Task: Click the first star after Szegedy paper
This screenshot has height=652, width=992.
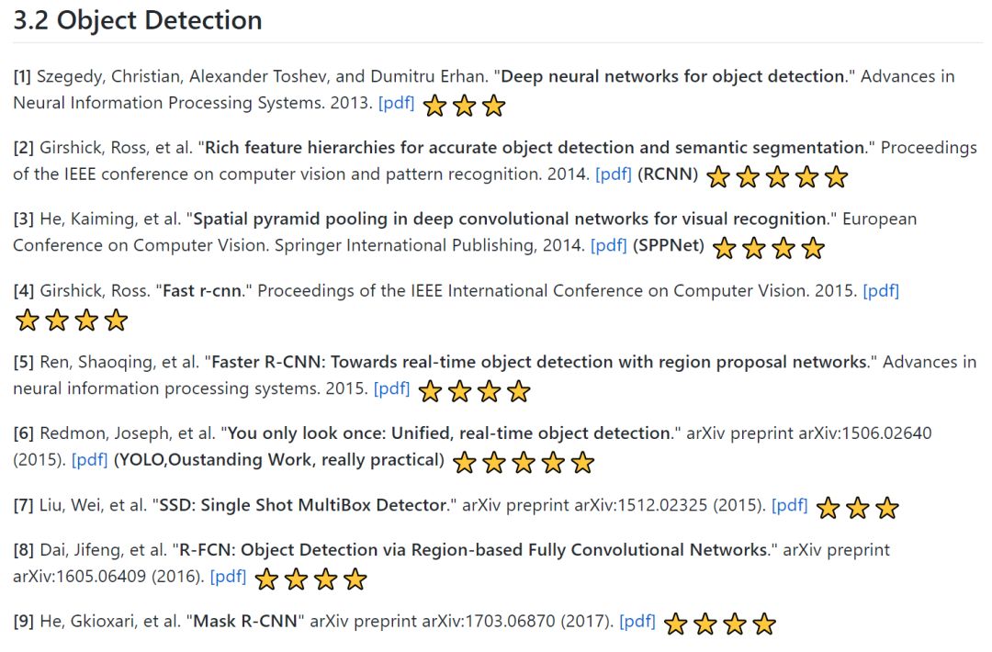Action: [434, 106]
